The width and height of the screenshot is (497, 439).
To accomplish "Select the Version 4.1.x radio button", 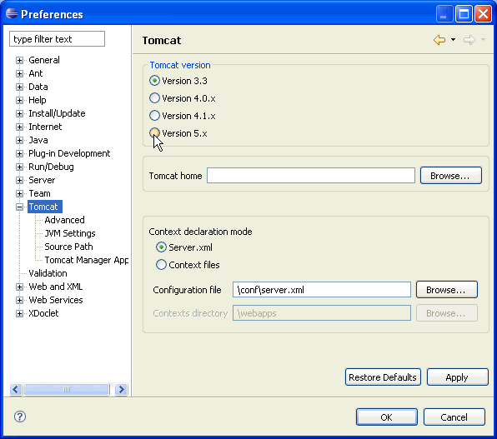I will pos(154,116).
